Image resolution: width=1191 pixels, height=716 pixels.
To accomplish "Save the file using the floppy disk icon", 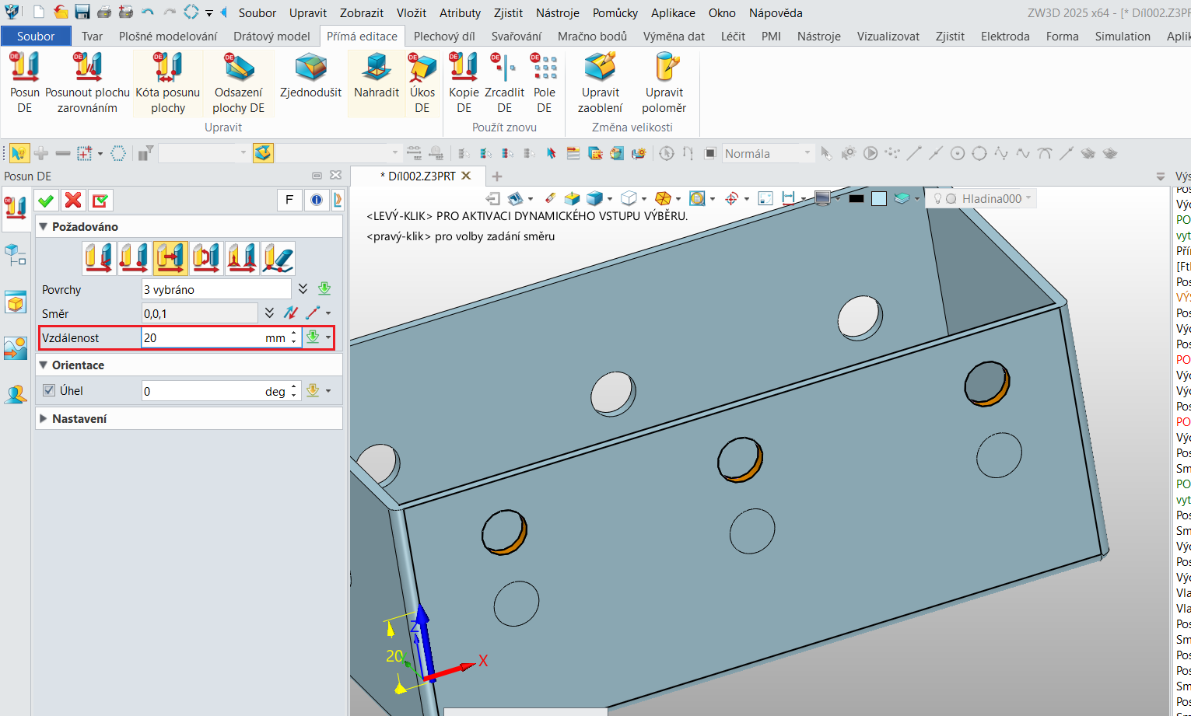I will pos(82,12).
